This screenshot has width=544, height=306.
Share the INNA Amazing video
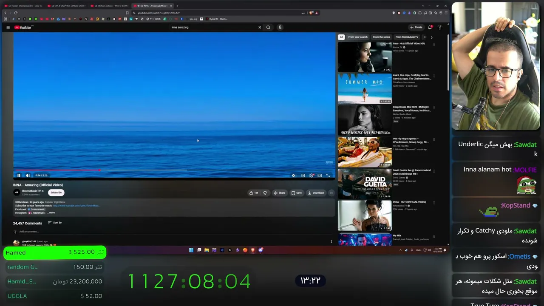[x=279, y=193]
